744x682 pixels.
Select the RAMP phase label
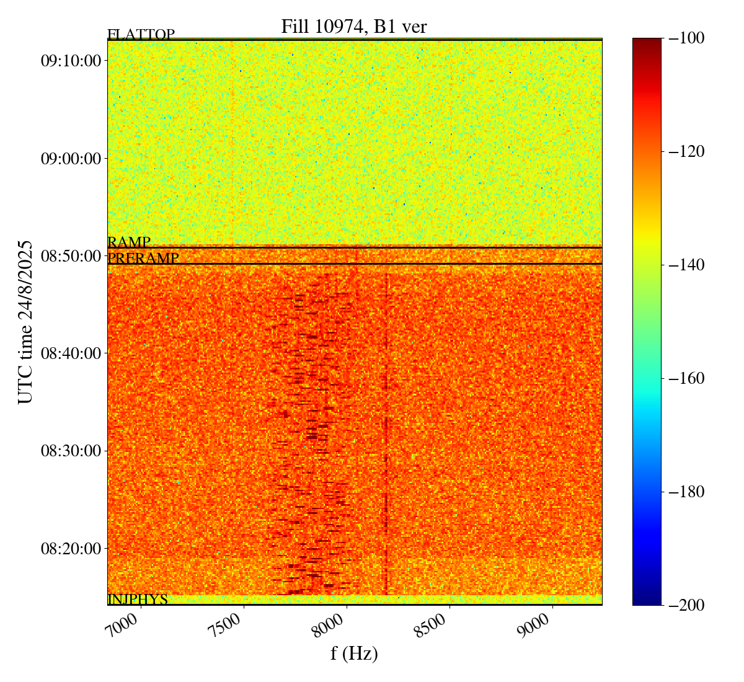129,242
